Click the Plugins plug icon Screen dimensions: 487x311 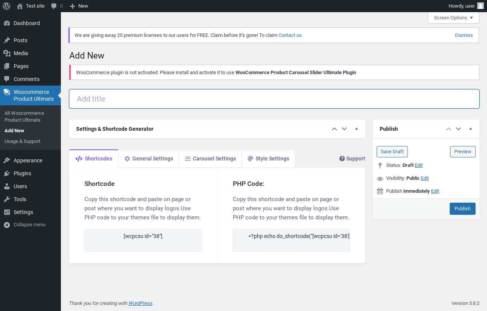tap(7, 173)
